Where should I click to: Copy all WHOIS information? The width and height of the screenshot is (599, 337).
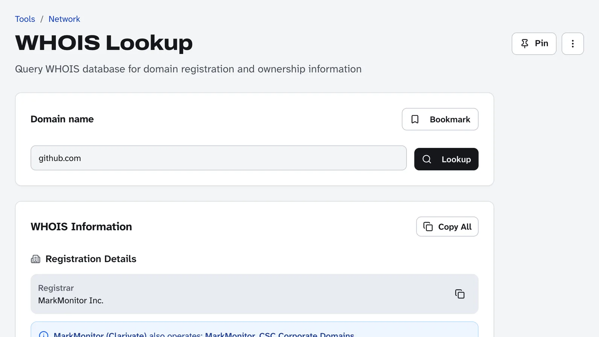pyautogui.click(x=447, y=227)
